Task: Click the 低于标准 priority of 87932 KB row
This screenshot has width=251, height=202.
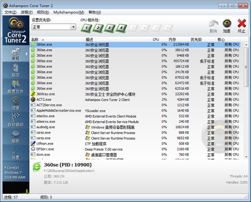Action: point(207,78)
